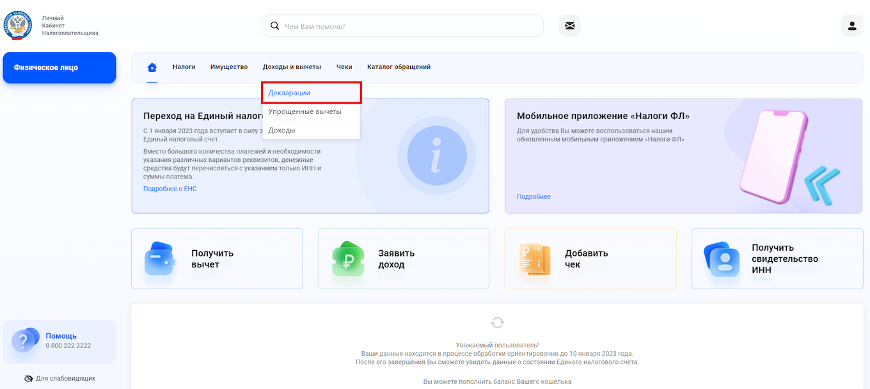Screen dimensions: 870x389
Task: Open the user profile icon
Action: 851,25
